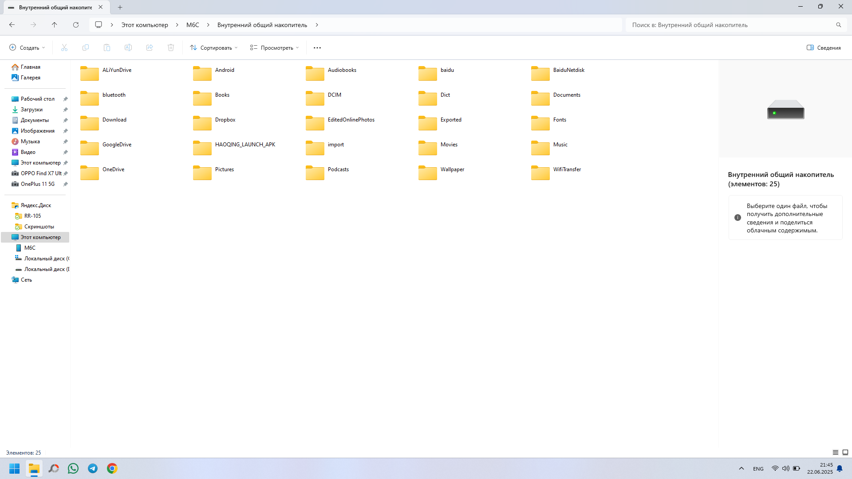
Task: Switch to large icons view in status bar
Action: pos(845,452)
